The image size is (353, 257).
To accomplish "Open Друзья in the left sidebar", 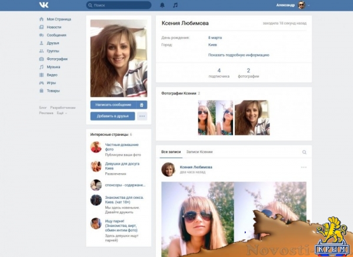I will pos(53,43).
